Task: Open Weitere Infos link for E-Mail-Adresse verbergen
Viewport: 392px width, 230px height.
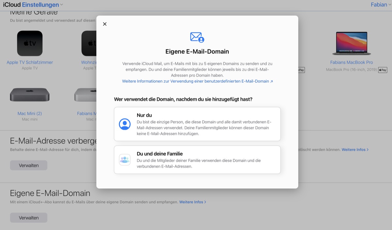Action: (355, 150)
